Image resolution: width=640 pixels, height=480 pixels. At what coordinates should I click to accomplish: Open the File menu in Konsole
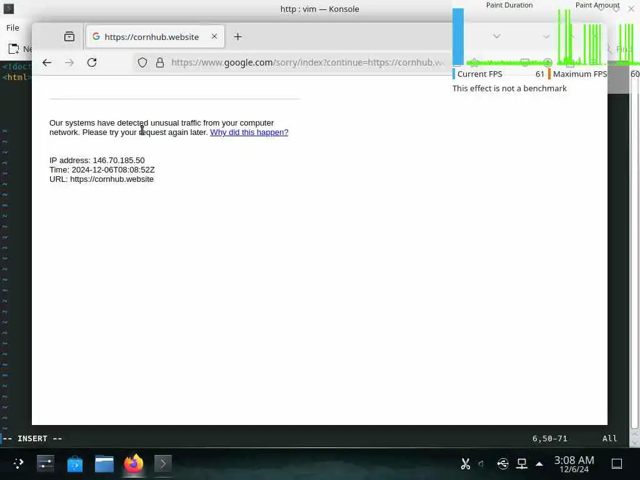coord(12,27)
